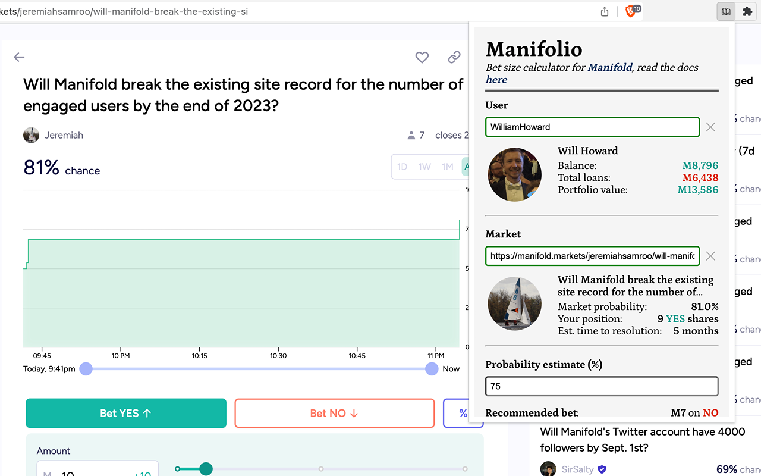Clear the User field with X

point(710,127)
